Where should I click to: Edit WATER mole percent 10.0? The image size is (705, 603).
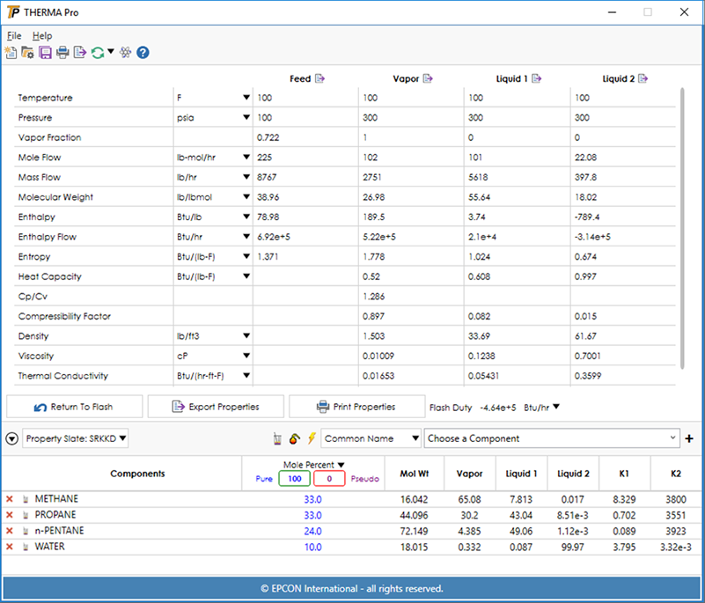point(313,547)
